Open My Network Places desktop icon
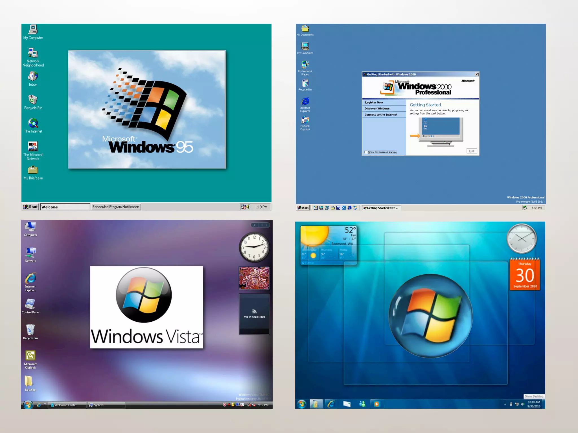The image size is (578, 433). (x=305, y=65)
